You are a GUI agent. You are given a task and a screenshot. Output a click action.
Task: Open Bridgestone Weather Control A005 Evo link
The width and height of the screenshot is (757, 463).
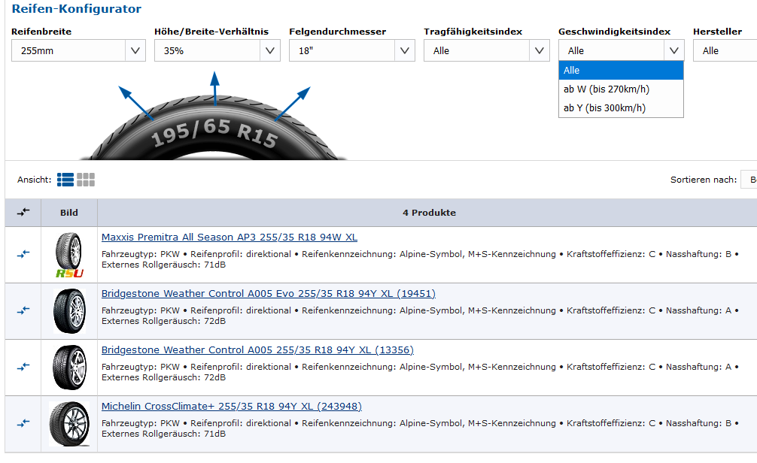[269, 294]
